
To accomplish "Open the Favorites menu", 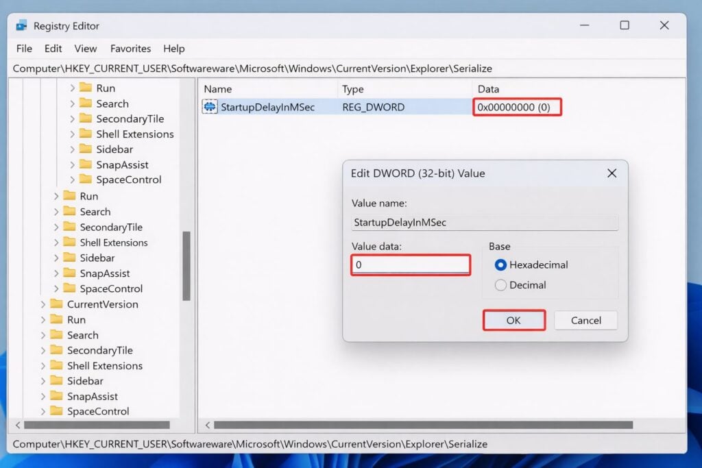I will (x=130, y=49).
